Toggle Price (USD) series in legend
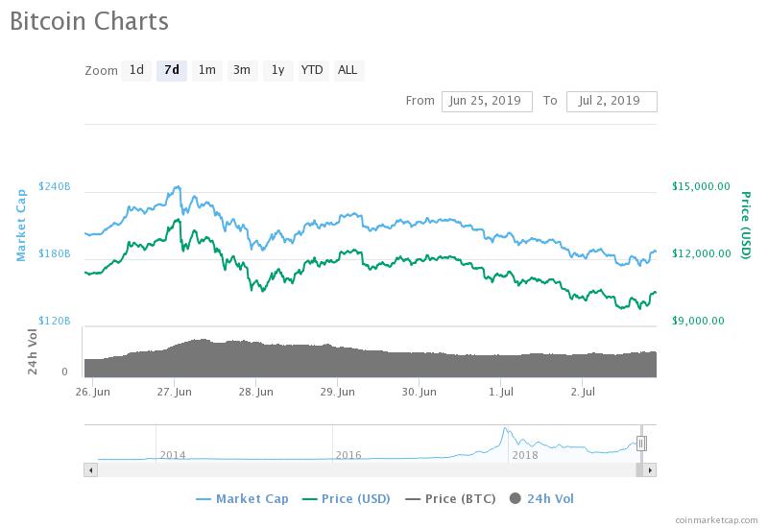The width and height of the screenshot is (768, 528). point(347,499)
